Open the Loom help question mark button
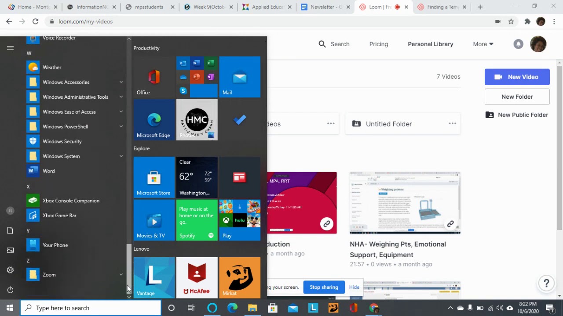Viewport: 563px width, 316px height. (546, 283)
